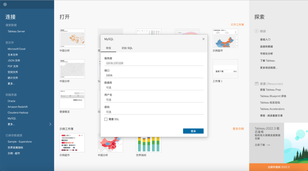
Task: Click the Resources box icon
Action: 256,84
